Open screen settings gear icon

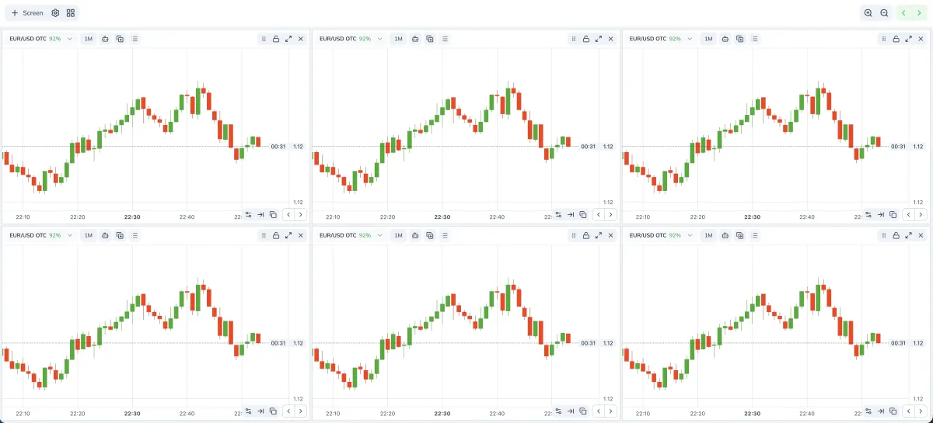tap(55, 13)
